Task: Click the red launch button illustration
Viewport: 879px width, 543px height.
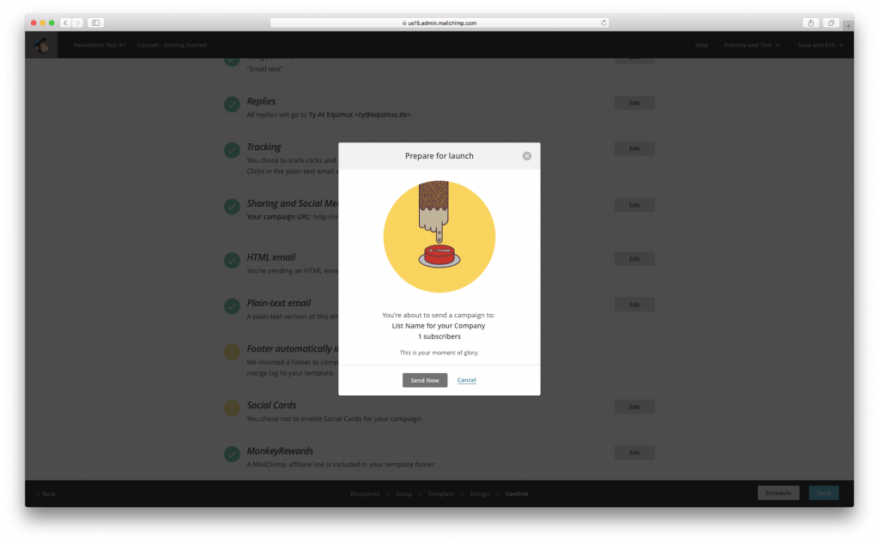Action: coord(439,255)
